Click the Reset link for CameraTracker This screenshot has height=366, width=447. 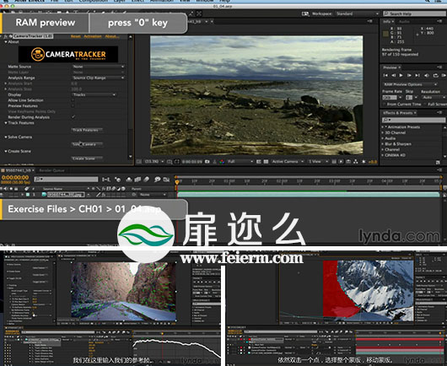tap(76, 36)
